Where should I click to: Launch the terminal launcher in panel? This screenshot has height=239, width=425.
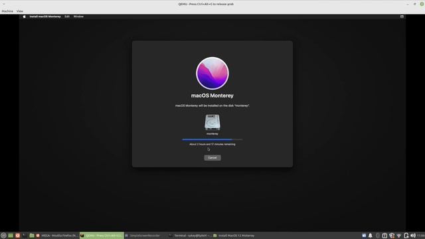pos(25,236)
